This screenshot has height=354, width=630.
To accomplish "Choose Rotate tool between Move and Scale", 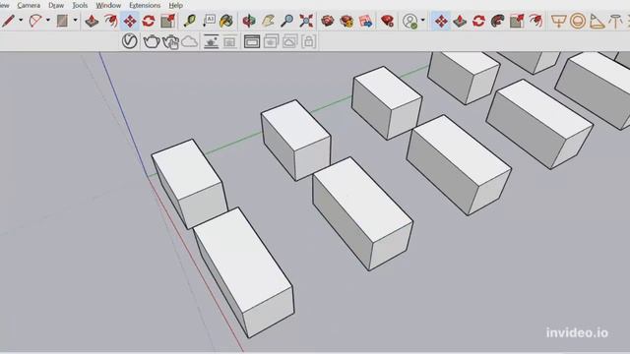I will (x=149, y=21).
